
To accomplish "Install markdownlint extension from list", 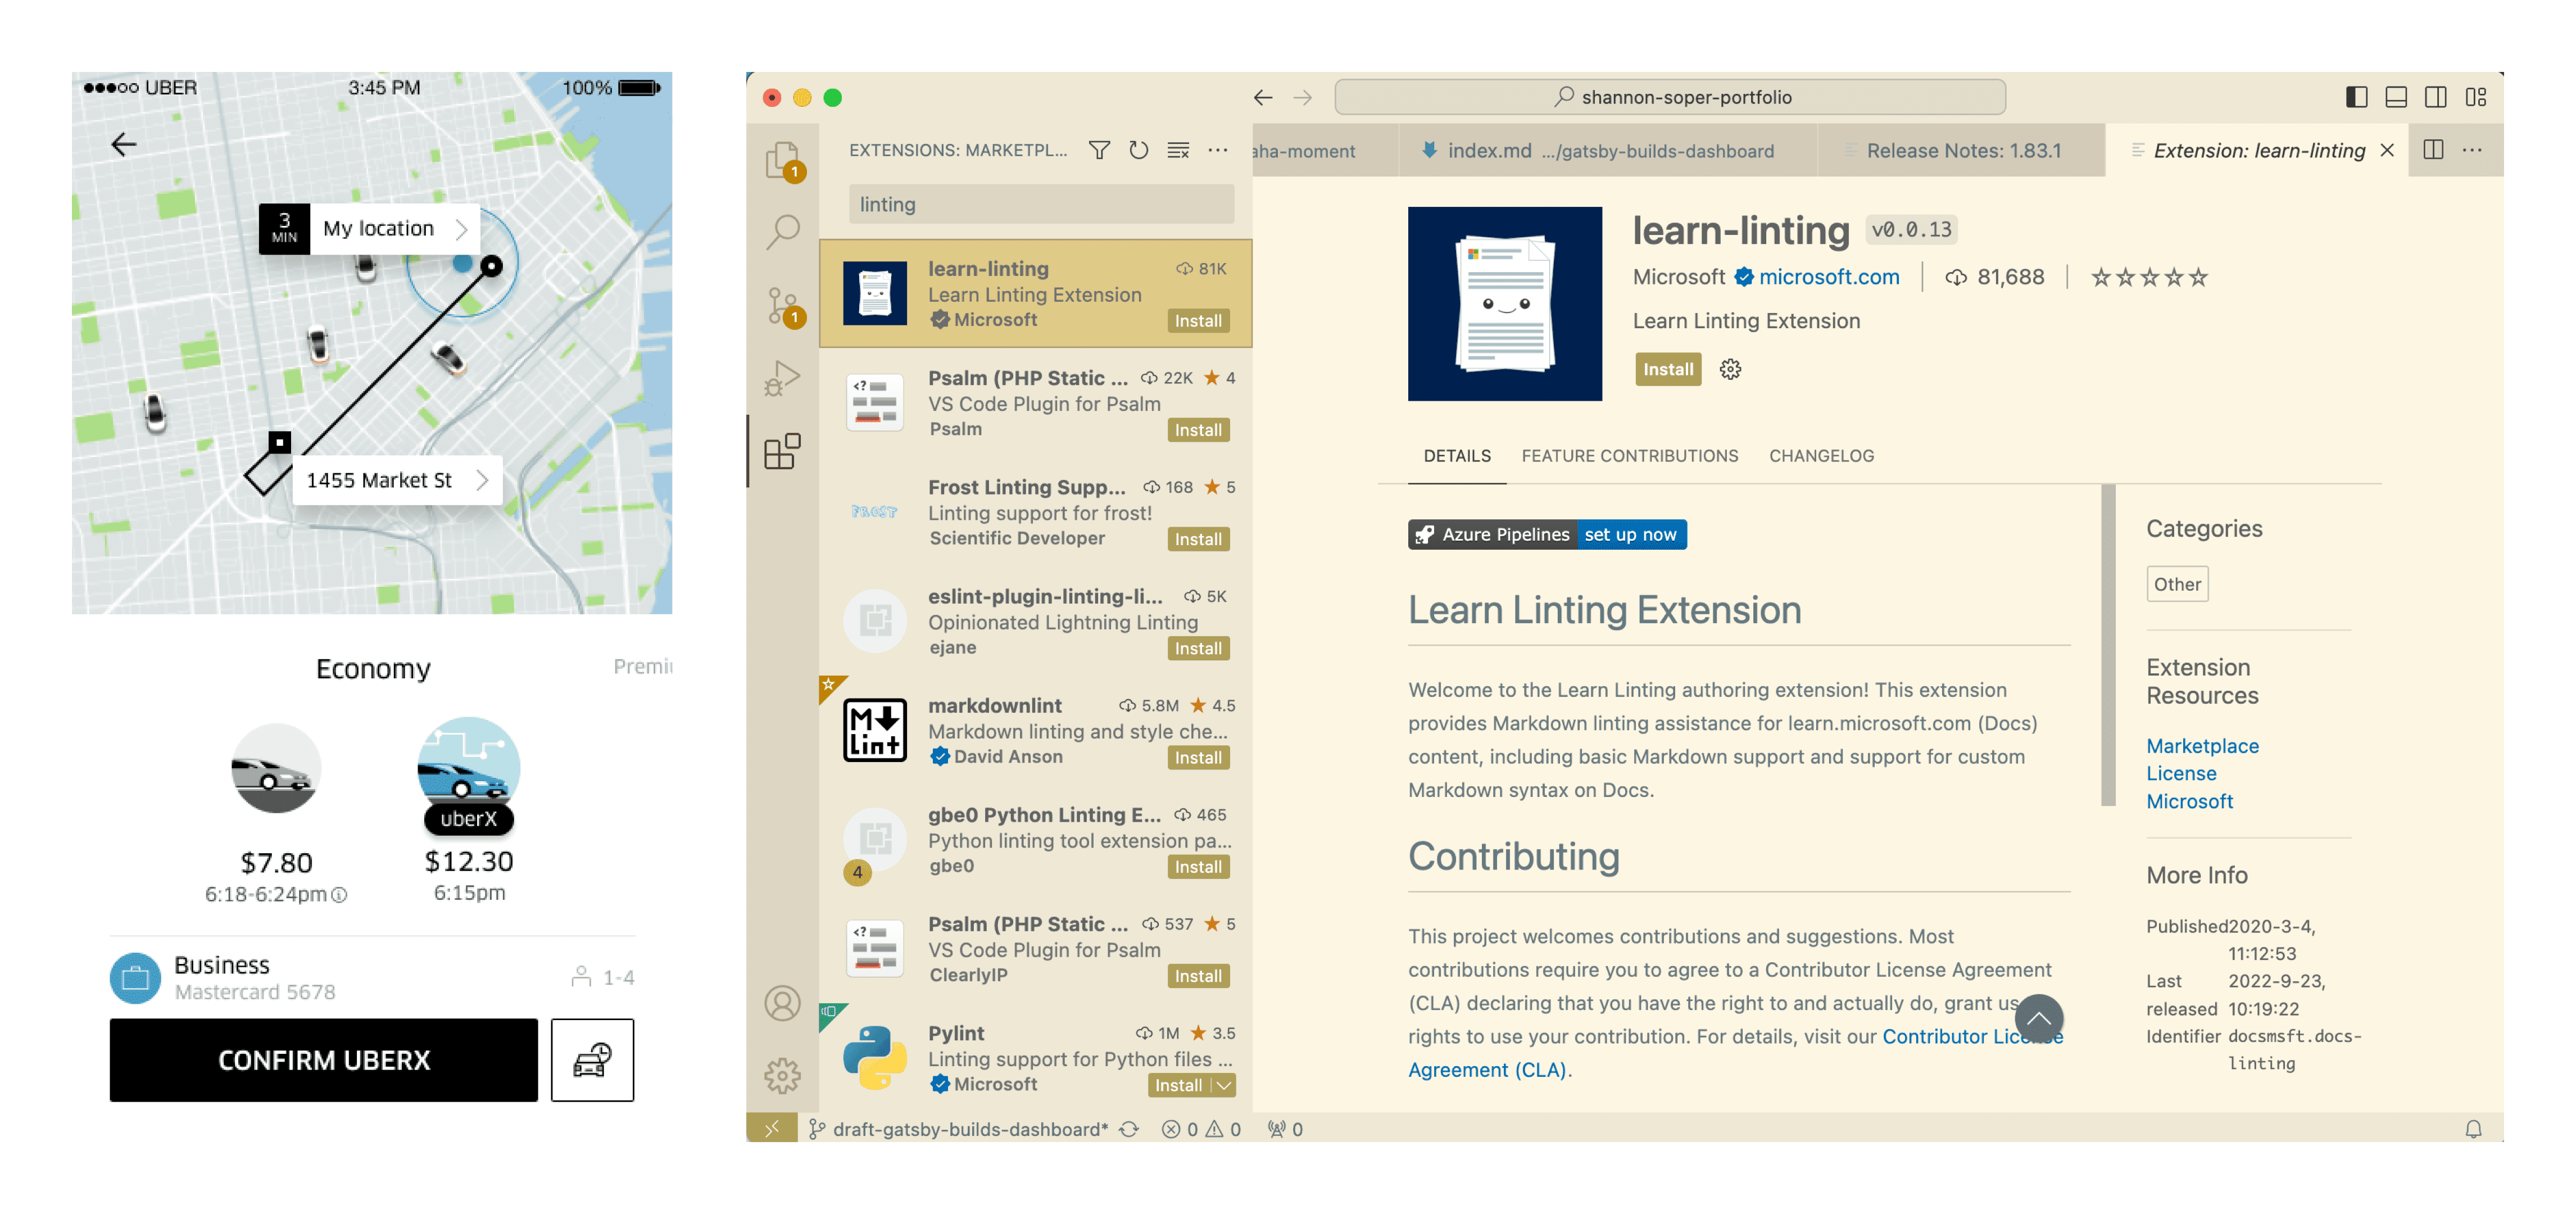I will (x=1197, y=758).
